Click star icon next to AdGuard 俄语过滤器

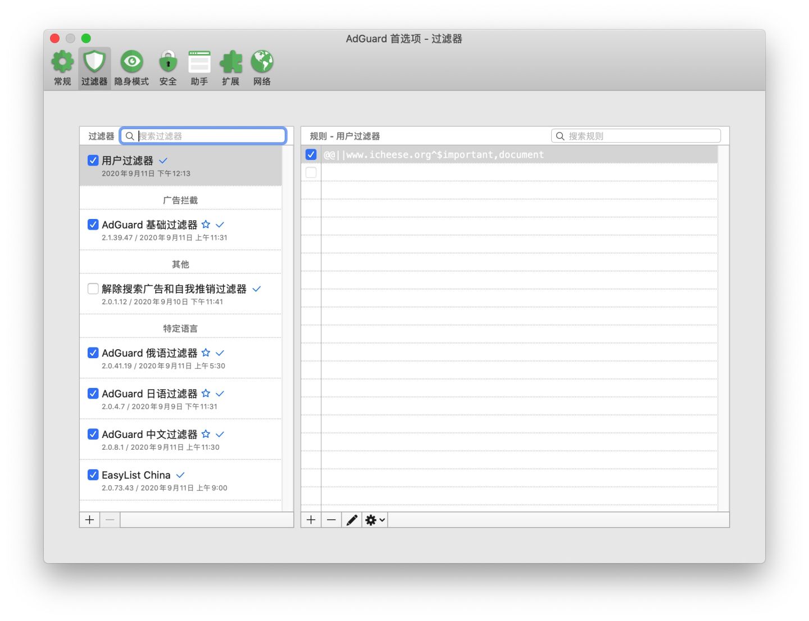pyautogui.click(x=206, y=353)
